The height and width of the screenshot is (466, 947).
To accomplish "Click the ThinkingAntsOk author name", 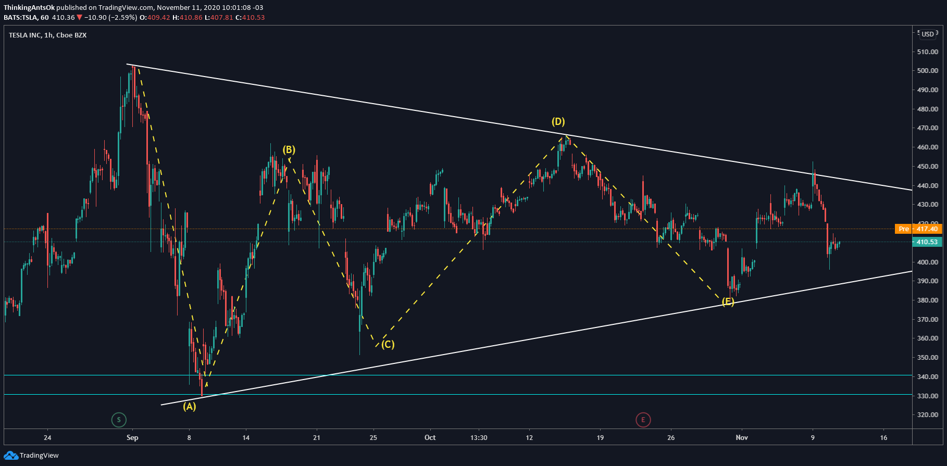I will pyautogui.click(x=29, y=8).
